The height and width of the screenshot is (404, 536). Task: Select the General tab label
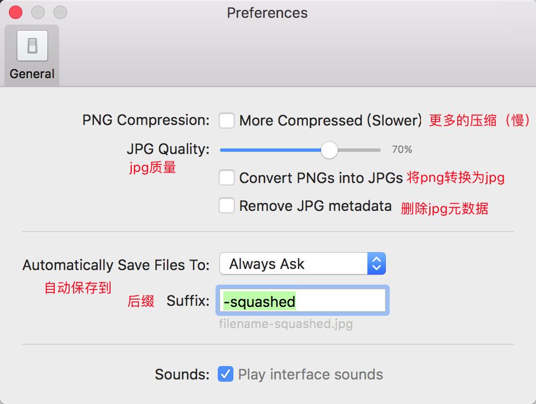32,74
